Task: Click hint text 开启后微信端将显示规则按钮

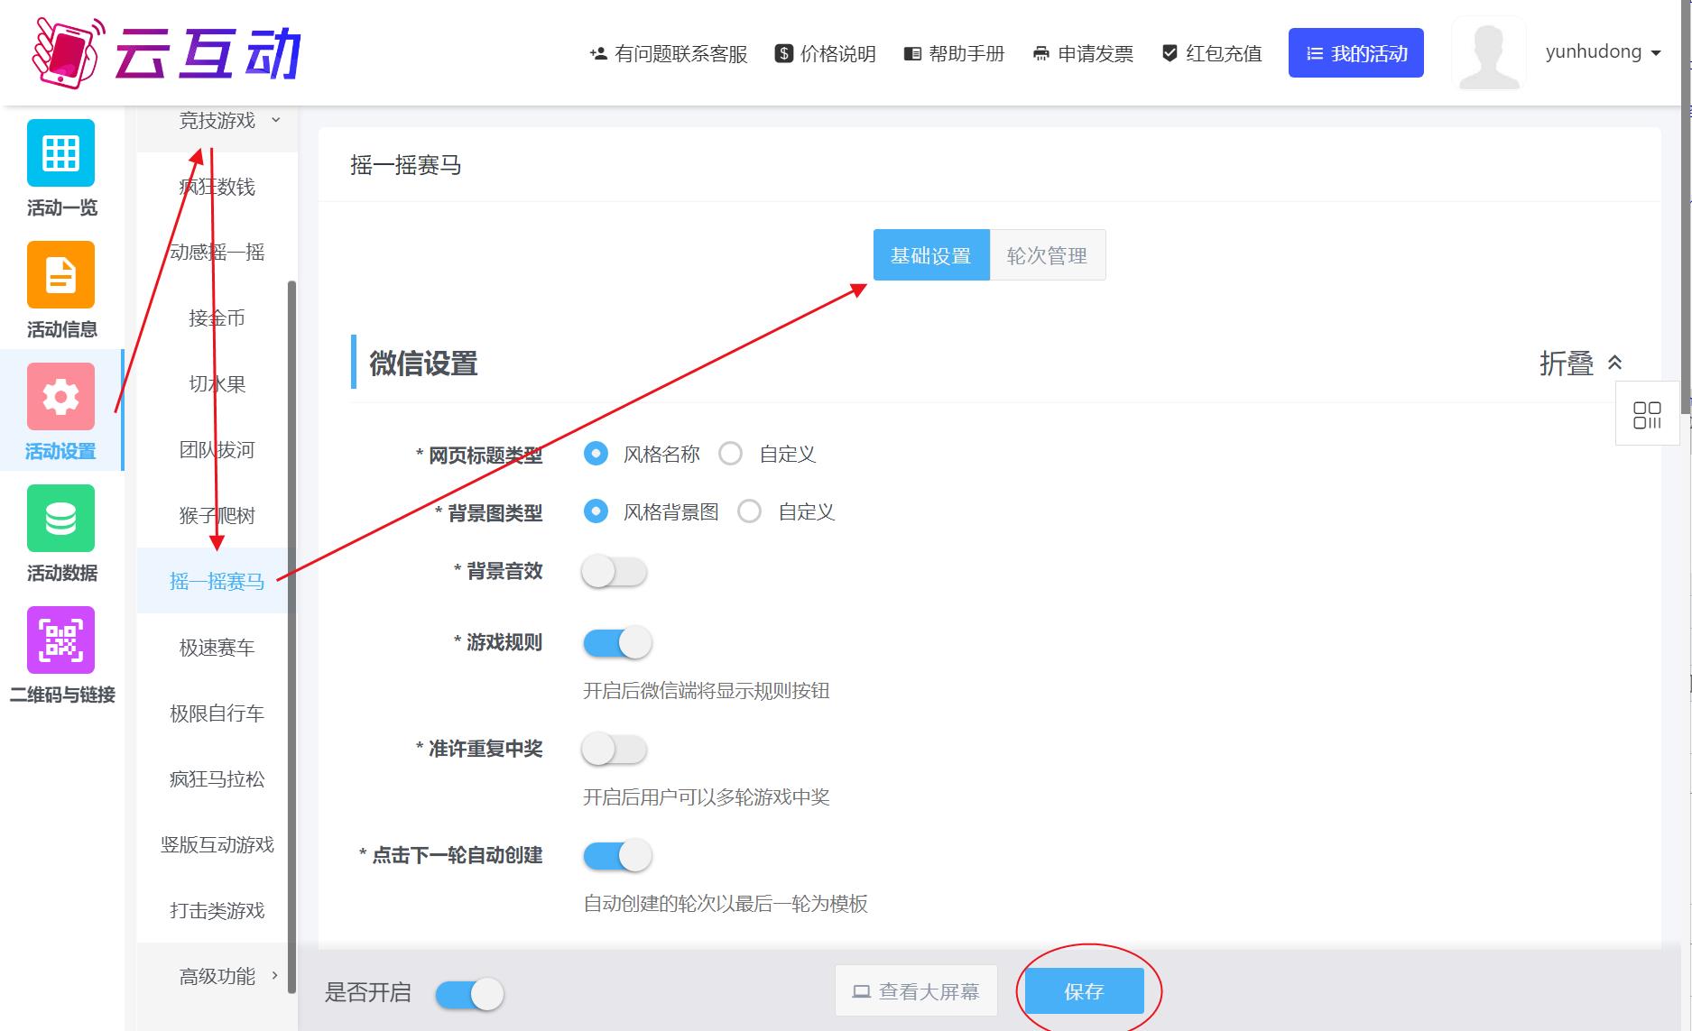Action: 707,691
